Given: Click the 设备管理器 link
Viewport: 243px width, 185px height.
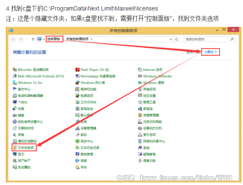Looking at the screenshot, I should click(88, 128).
